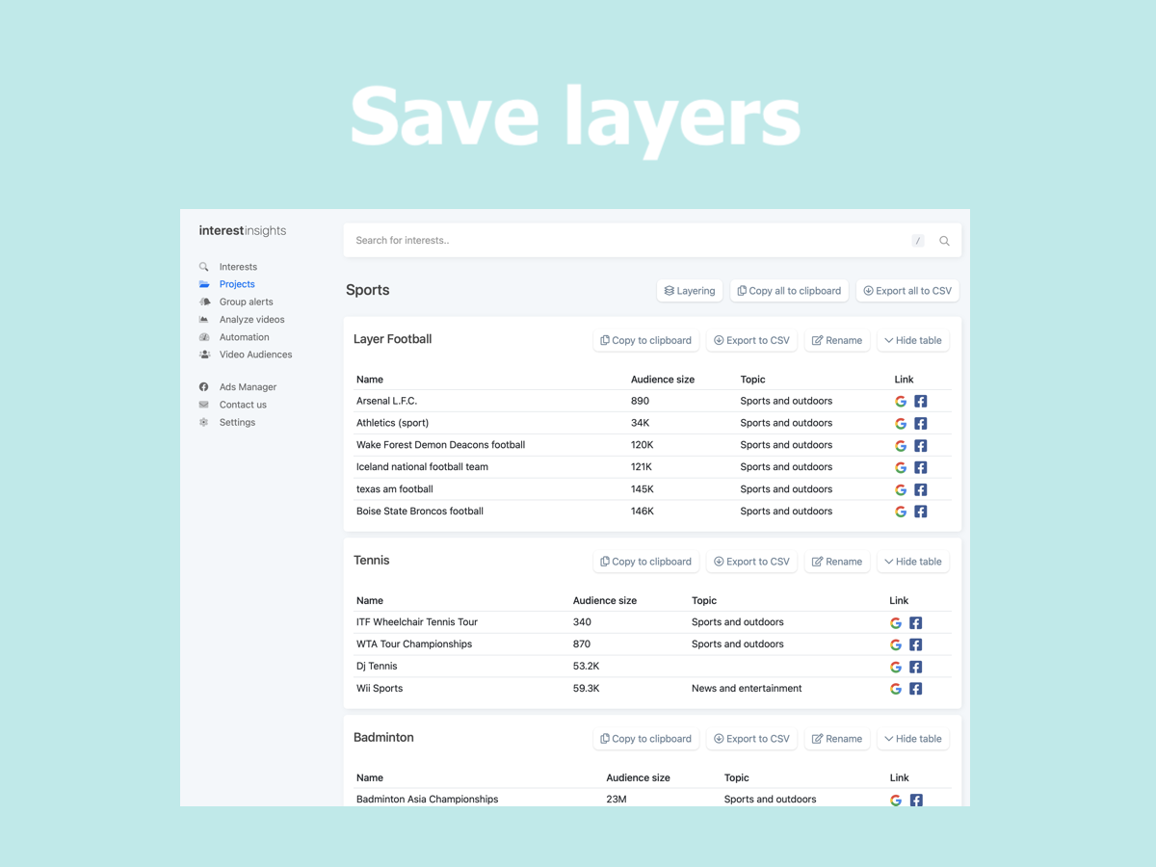1156x867 pixels.
Task: Copy Layer Football to clipboard
Action: (x=646, y=340)
